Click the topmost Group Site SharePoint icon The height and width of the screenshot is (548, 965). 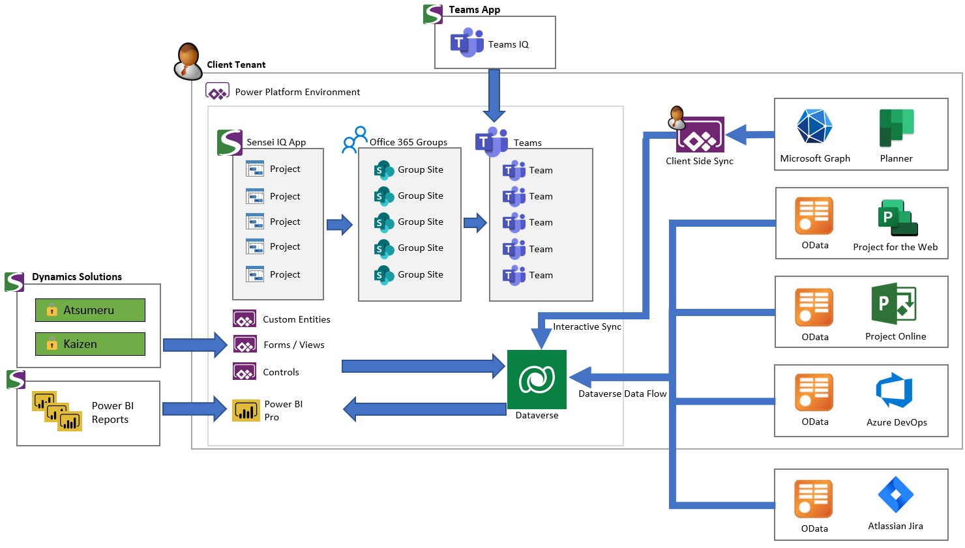click(x=385, y=169)
